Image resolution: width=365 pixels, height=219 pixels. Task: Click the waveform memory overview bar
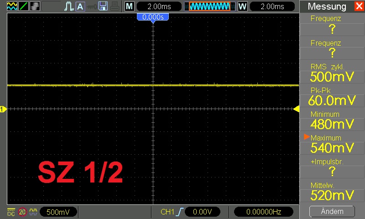(210, 6)
